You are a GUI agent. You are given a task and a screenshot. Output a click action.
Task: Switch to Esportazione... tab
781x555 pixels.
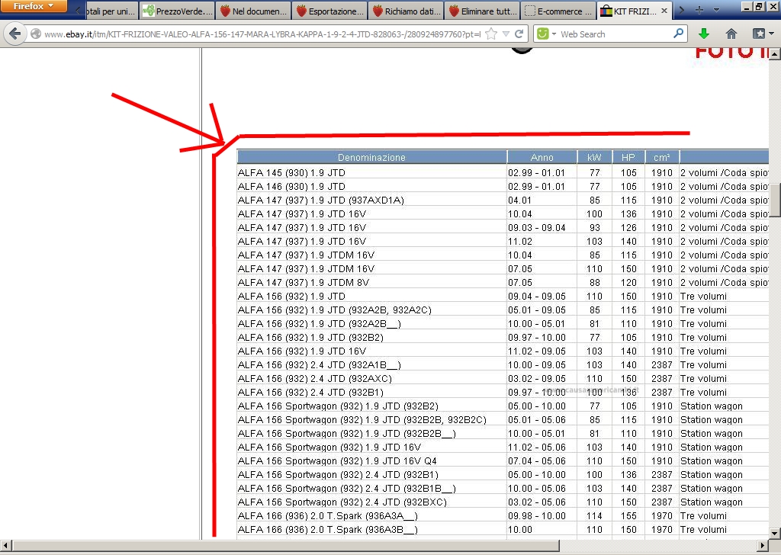click(330, 11)
